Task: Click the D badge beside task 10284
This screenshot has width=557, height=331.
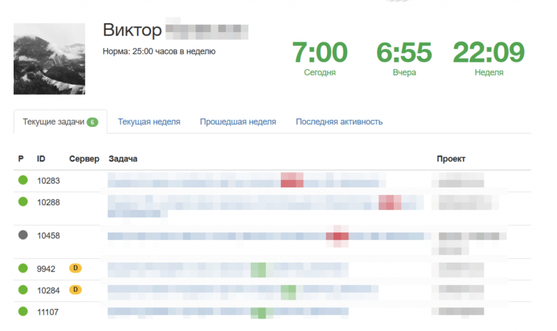Action: tap(76, 290)
